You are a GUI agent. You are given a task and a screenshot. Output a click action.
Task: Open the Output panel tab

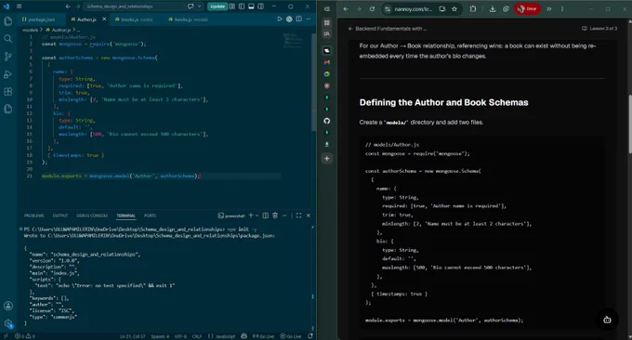[60, 216]
